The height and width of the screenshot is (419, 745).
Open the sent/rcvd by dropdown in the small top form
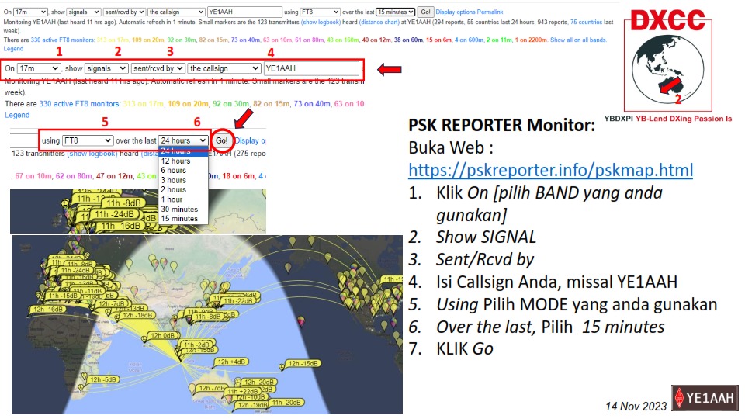pos(124,12)
